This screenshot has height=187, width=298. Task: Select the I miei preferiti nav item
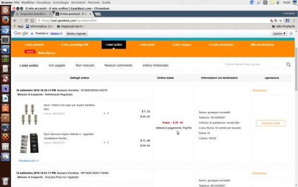34,45
